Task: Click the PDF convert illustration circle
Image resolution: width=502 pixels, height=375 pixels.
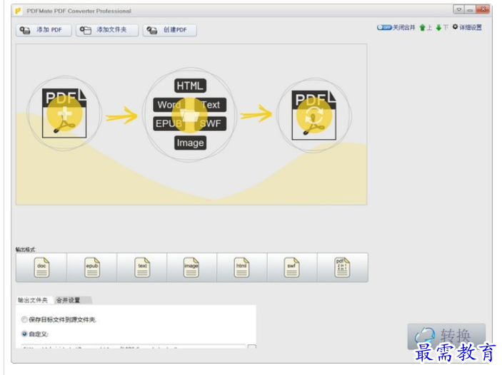Action: (x=314, y=115)
